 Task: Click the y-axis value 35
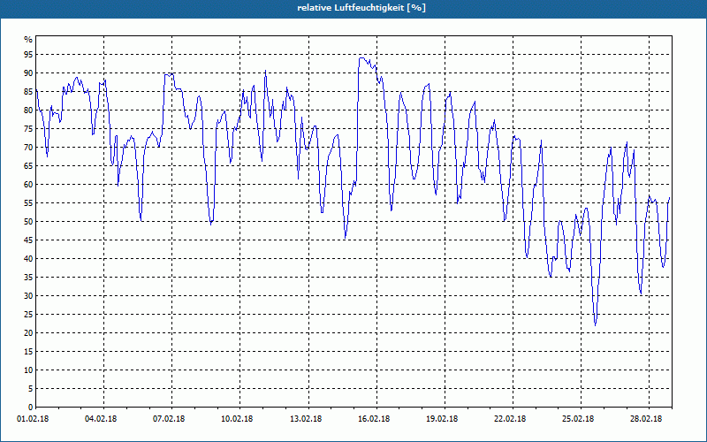tap(28, 278)
